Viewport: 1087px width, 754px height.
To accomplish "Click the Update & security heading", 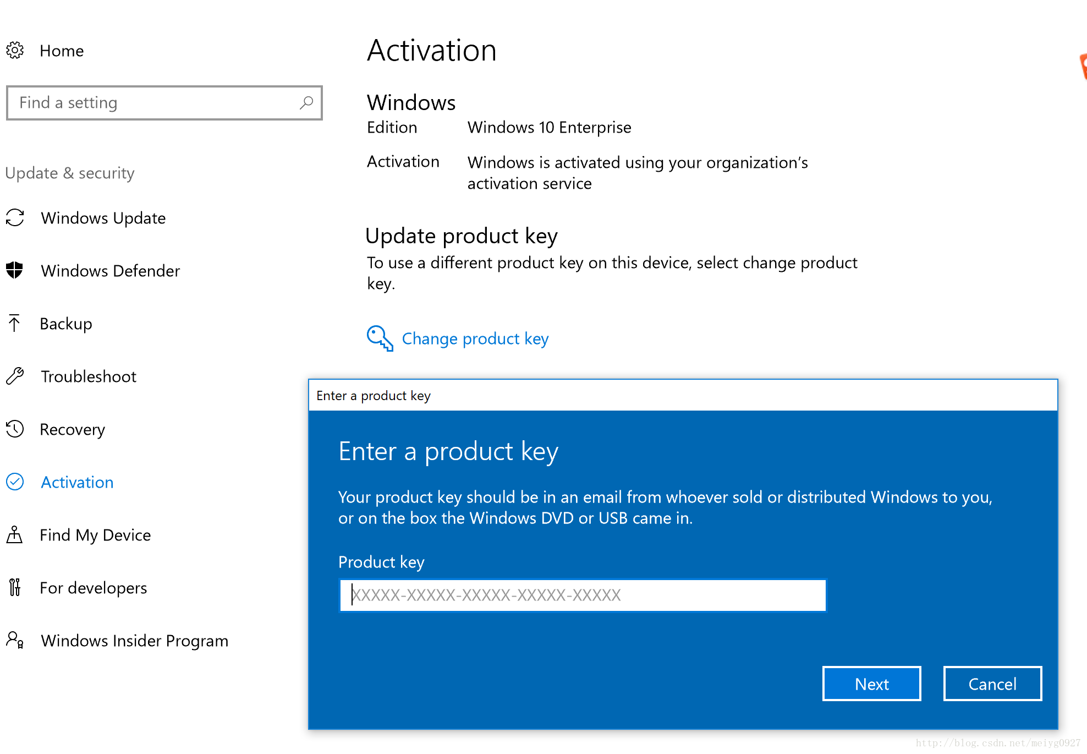I will click(70, 173).
